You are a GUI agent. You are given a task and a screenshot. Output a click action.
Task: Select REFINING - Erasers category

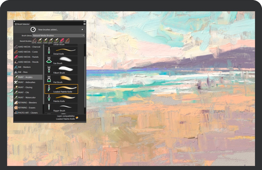[x=28, y=108]
